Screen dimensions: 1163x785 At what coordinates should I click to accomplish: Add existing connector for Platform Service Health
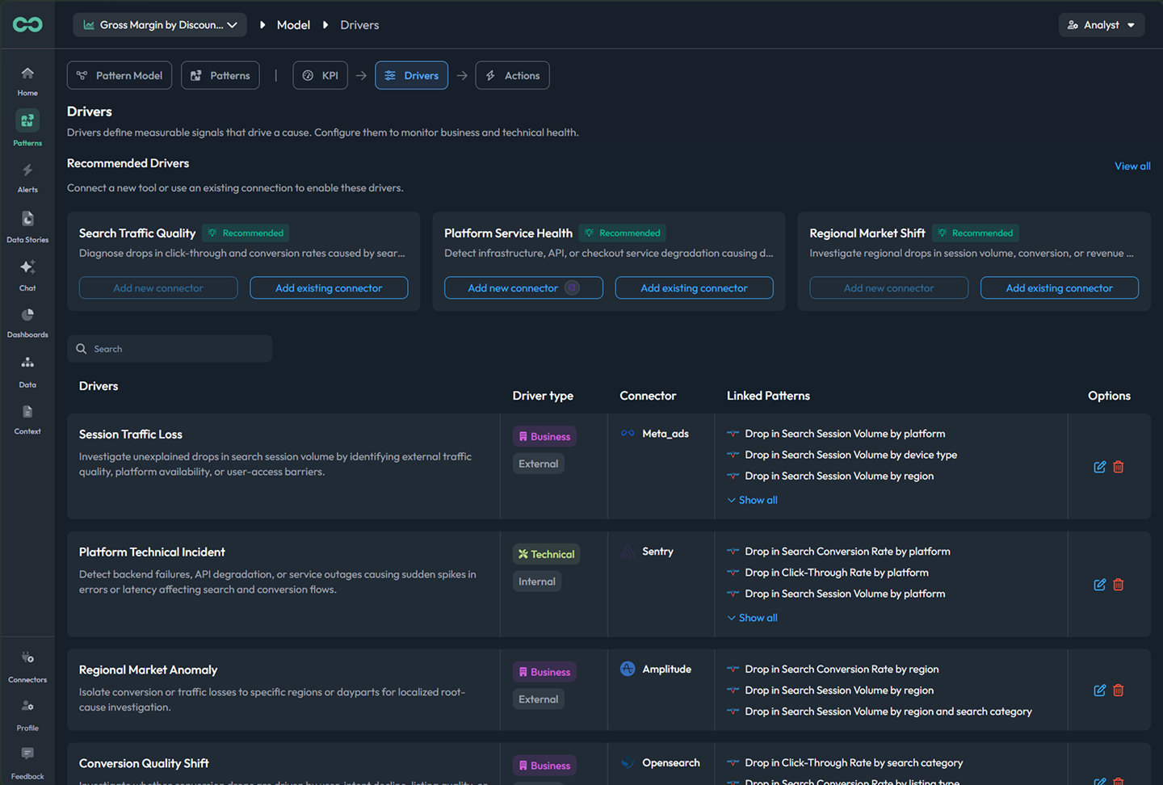(x=694, y=288)
